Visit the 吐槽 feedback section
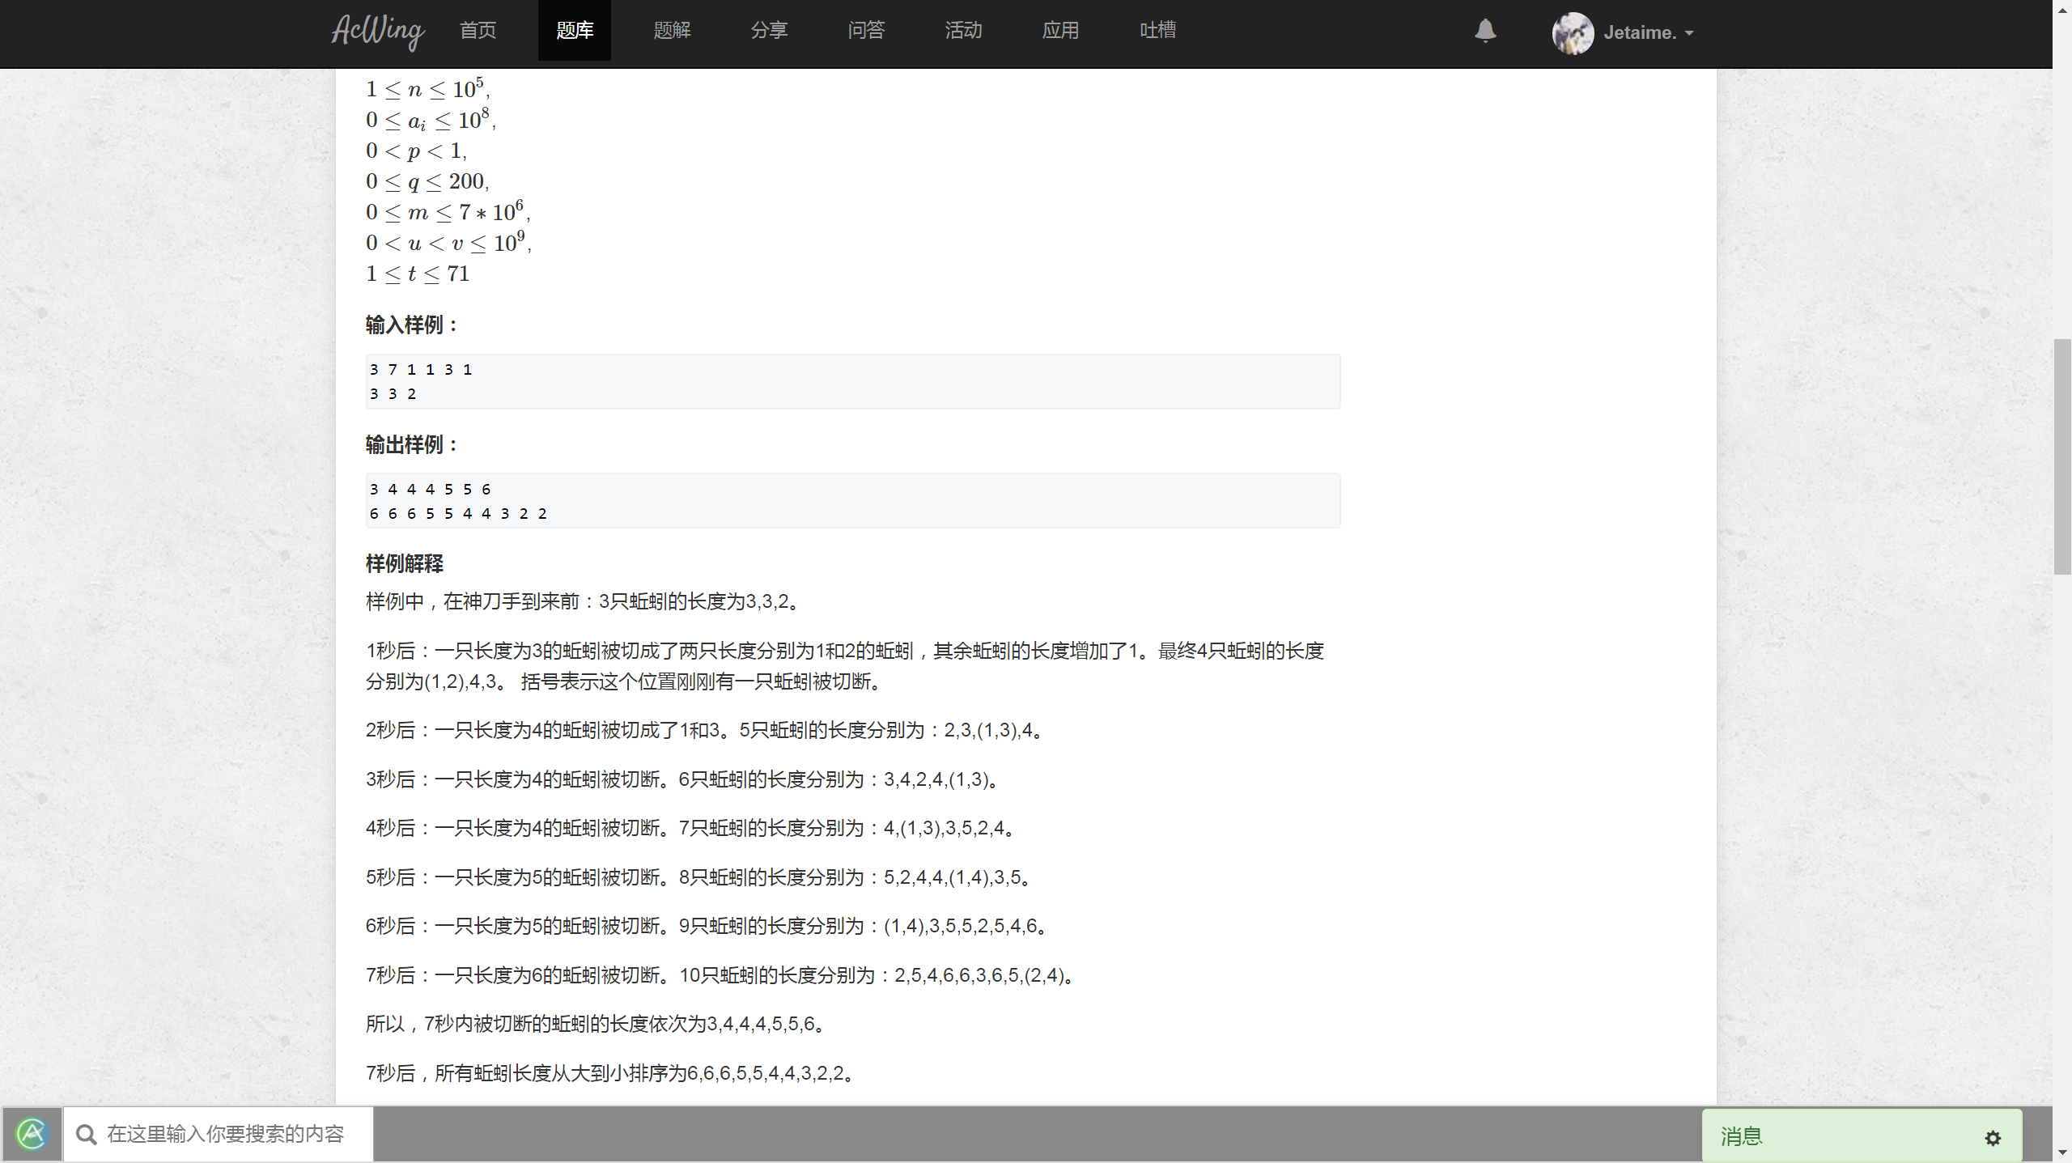2072x1163 pixels. coord(1157,31)
